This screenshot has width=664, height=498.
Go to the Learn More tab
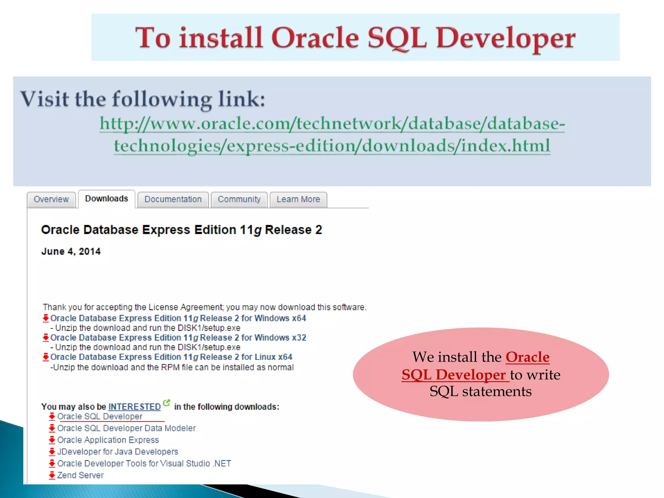298,199
